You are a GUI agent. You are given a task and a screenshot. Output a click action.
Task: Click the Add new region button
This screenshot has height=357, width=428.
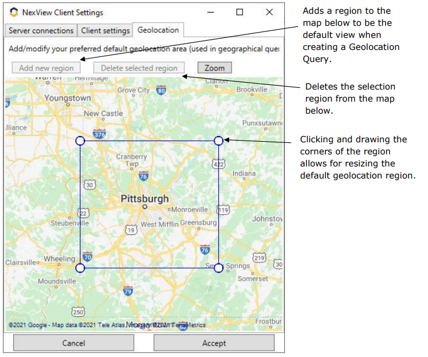[46, 68]
